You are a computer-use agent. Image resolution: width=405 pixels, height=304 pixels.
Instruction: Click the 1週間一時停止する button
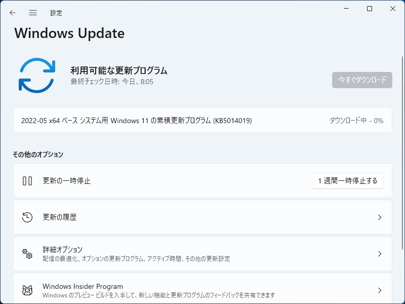pos(348,180)
